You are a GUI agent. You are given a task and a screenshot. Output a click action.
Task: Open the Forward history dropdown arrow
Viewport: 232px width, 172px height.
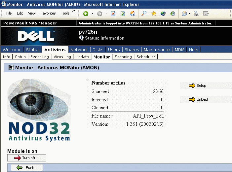[106, 14]
